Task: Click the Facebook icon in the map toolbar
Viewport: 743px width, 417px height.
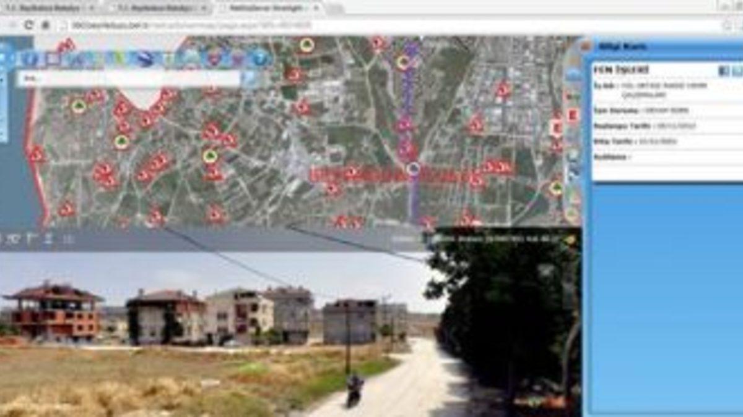Action: point(31,59)
